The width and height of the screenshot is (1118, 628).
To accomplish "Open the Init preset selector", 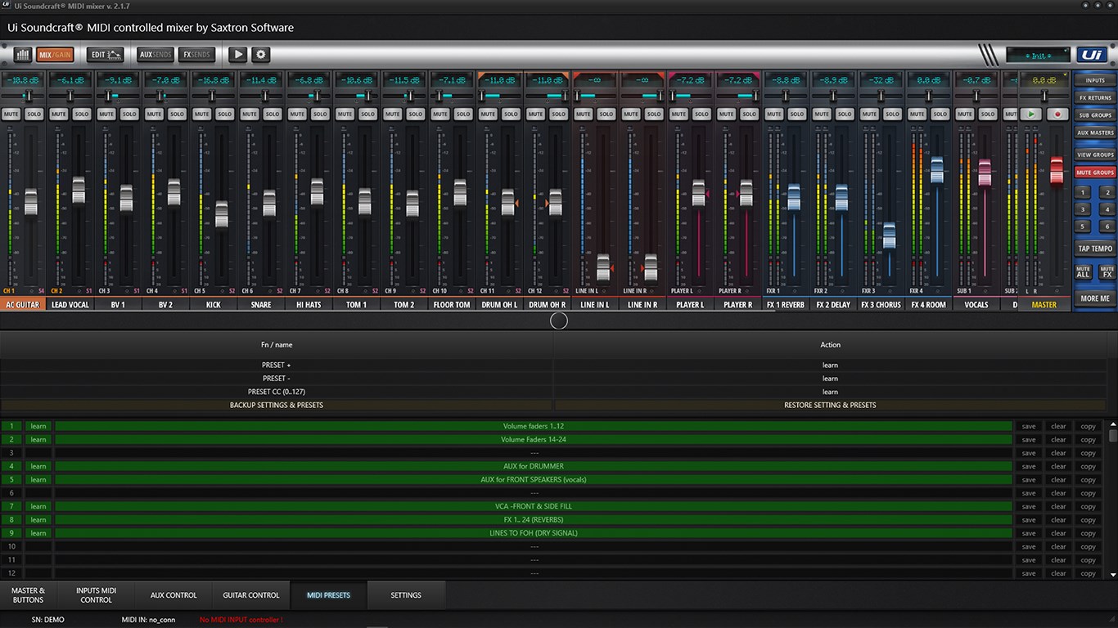I will click(x=1037, y=55).
